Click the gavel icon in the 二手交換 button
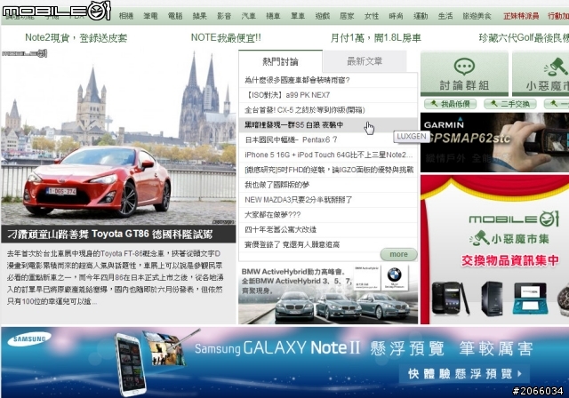 coord(493,104)
